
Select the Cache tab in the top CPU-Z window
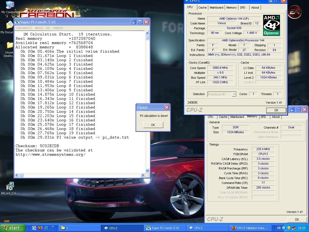tap(203, 8)
